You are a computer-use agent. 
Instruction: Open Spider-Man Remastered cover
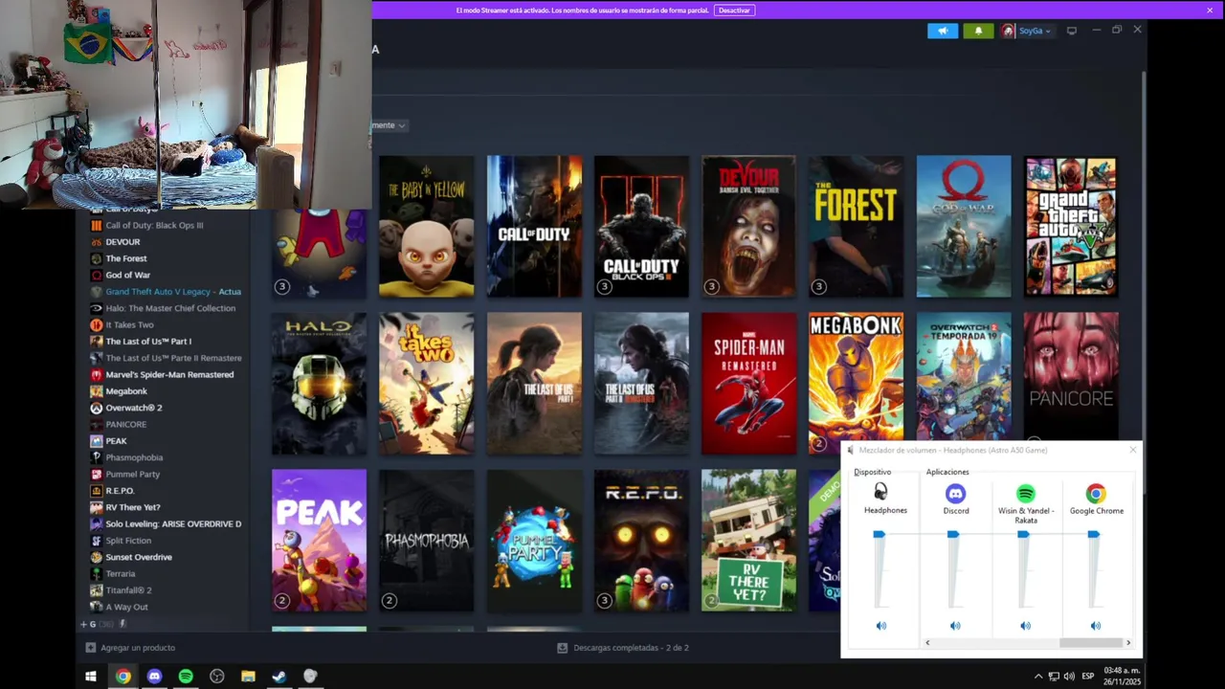[748, 383]
